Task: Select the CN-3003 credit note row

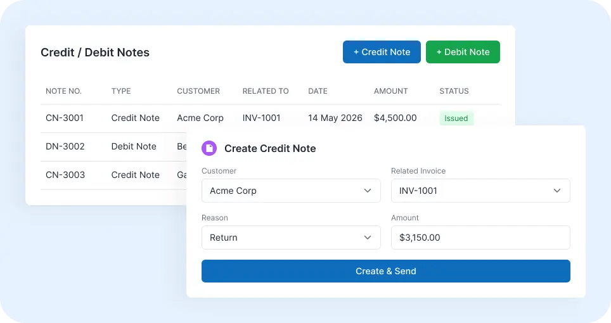Action: tap(113, 175)
